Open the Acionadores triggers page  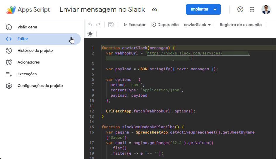pos(28,62)
